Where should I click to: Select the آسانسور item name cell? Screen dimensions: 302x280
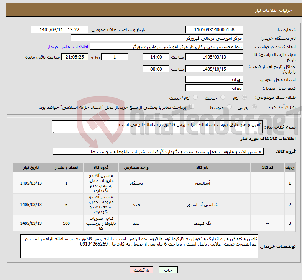[202, 183]
